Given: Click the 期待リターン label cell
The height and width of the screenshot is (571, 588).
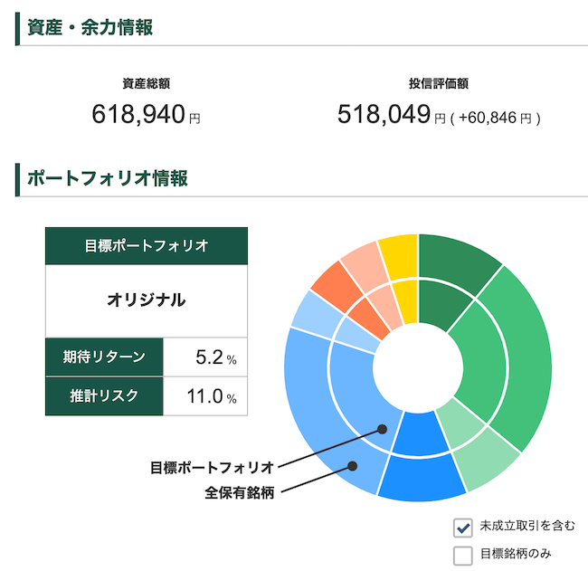Looking at the screenshot, I should coord(104,357).
